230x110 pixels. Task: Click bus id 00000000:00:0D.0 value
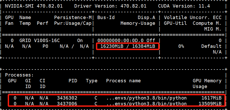click(x=121, y=40)
